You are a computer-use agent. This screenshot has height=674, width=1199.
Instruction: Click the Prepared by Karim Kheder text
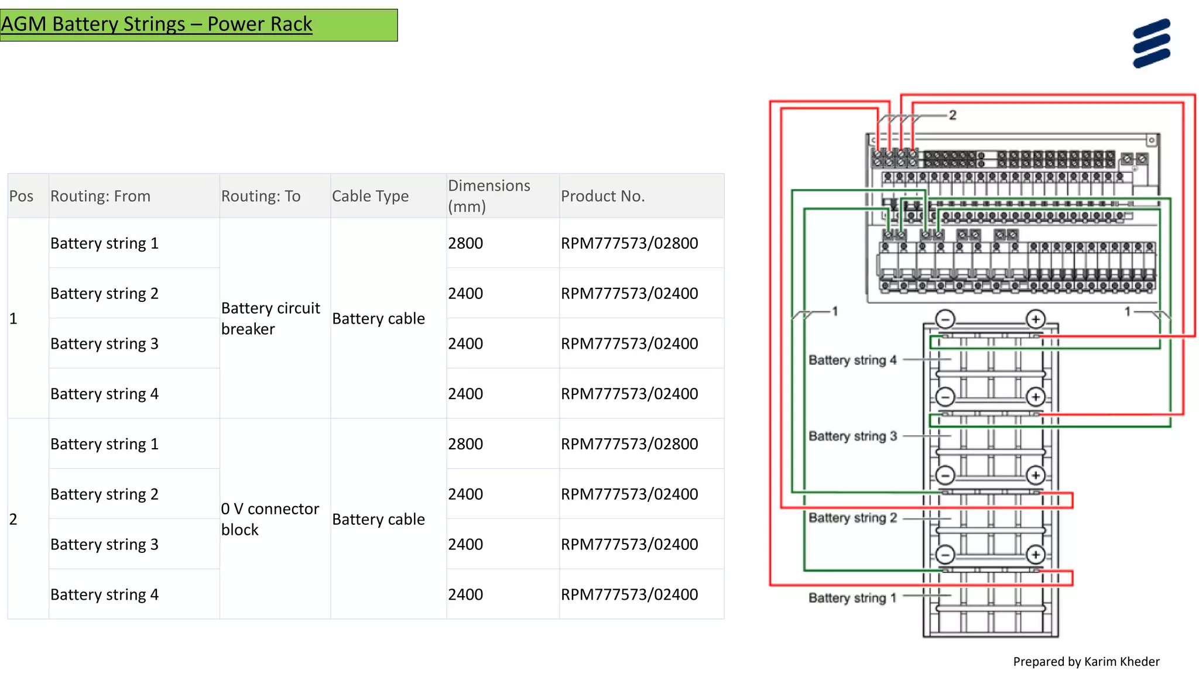point(1086,662)
